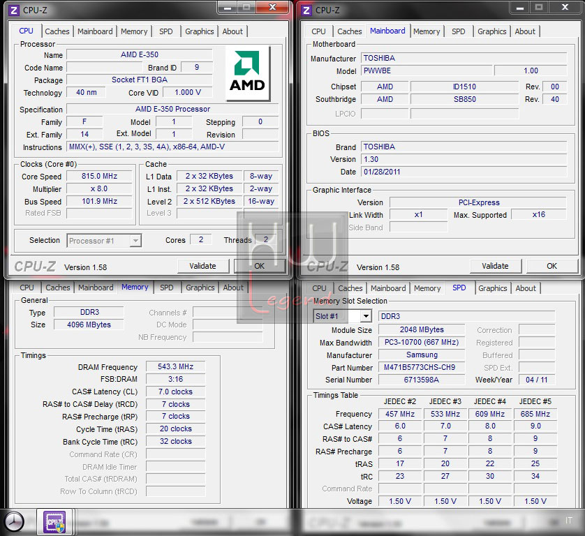Open About tab in the SPD window
585x536 pixels.
point(526,288)
